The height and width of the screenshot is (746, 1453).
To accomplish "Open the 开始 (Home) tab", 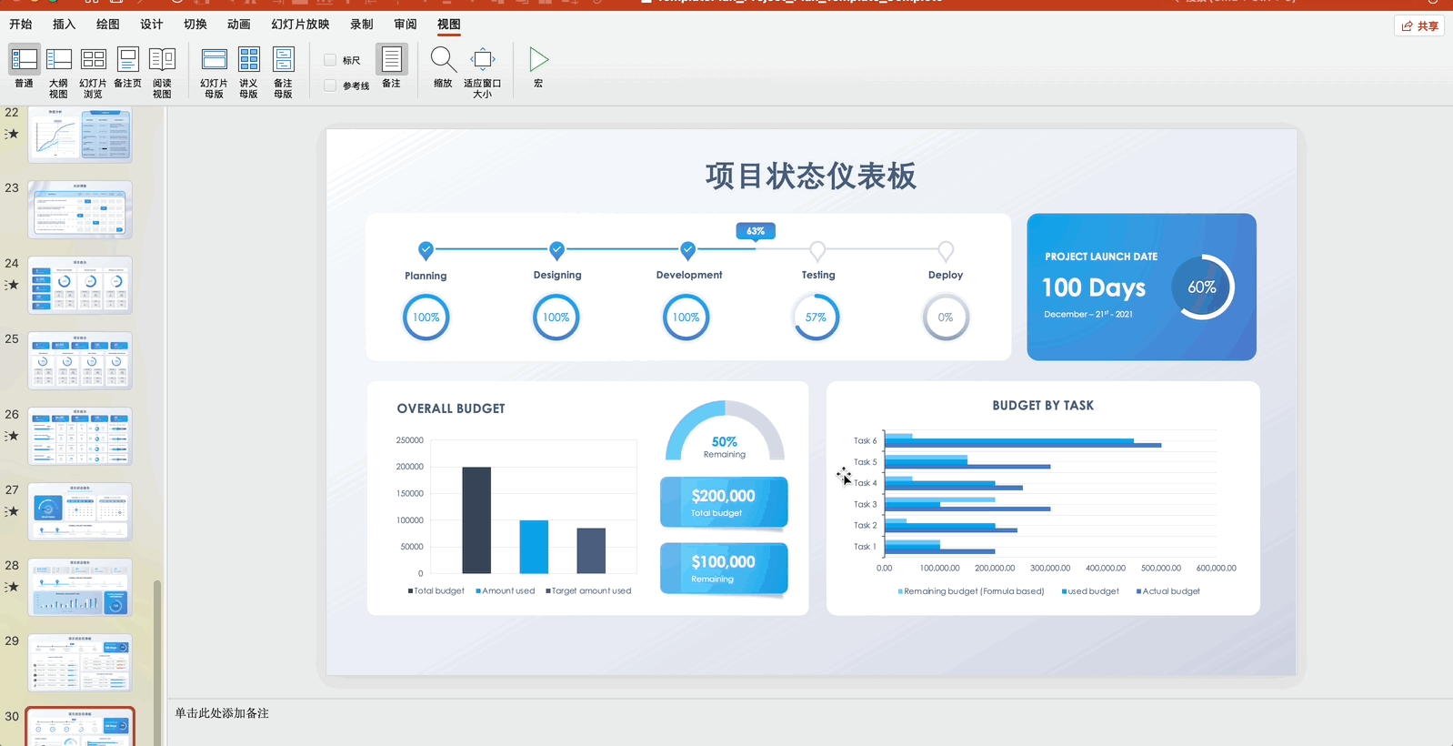I will tap(20, 25).
